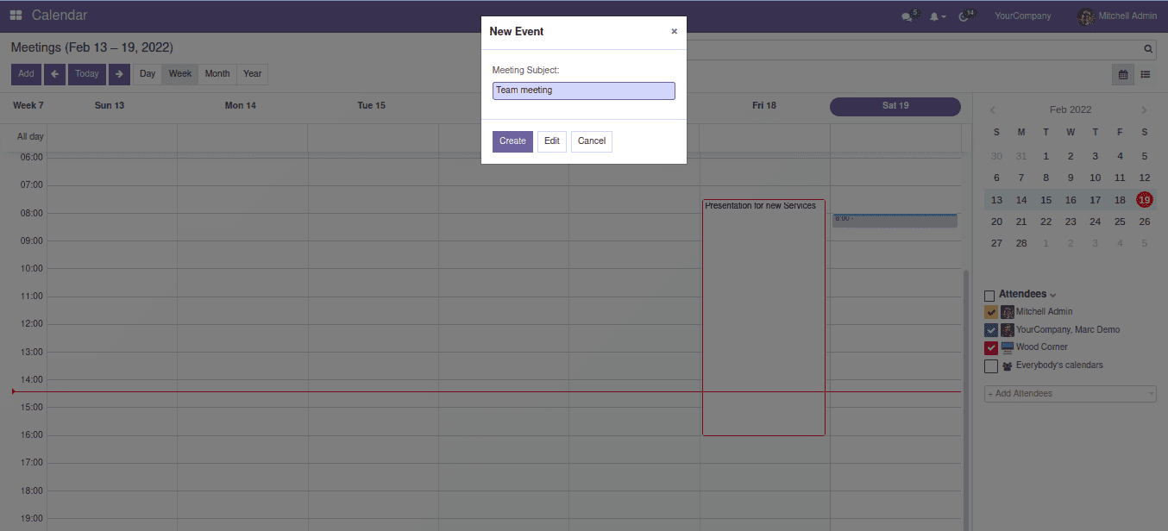
Task: Open the Add Attendees dropdown
Action: click(x=1070, y=394)
